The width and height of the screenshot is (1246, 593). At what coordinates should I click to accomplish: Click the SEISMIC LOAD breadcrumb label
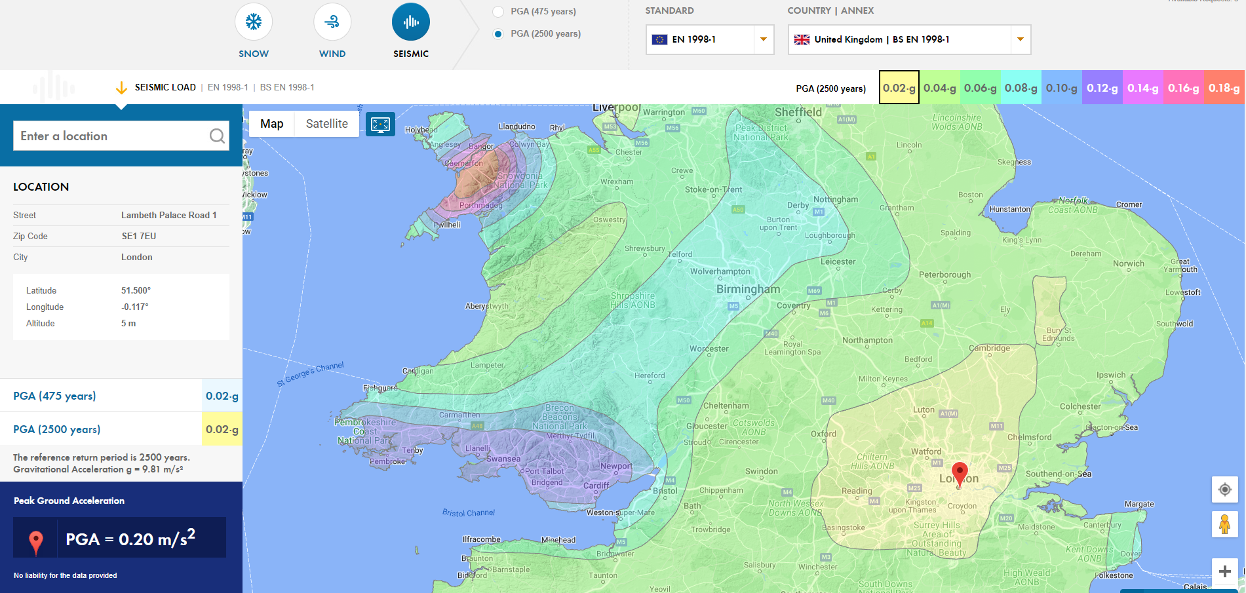coord(165,87)
